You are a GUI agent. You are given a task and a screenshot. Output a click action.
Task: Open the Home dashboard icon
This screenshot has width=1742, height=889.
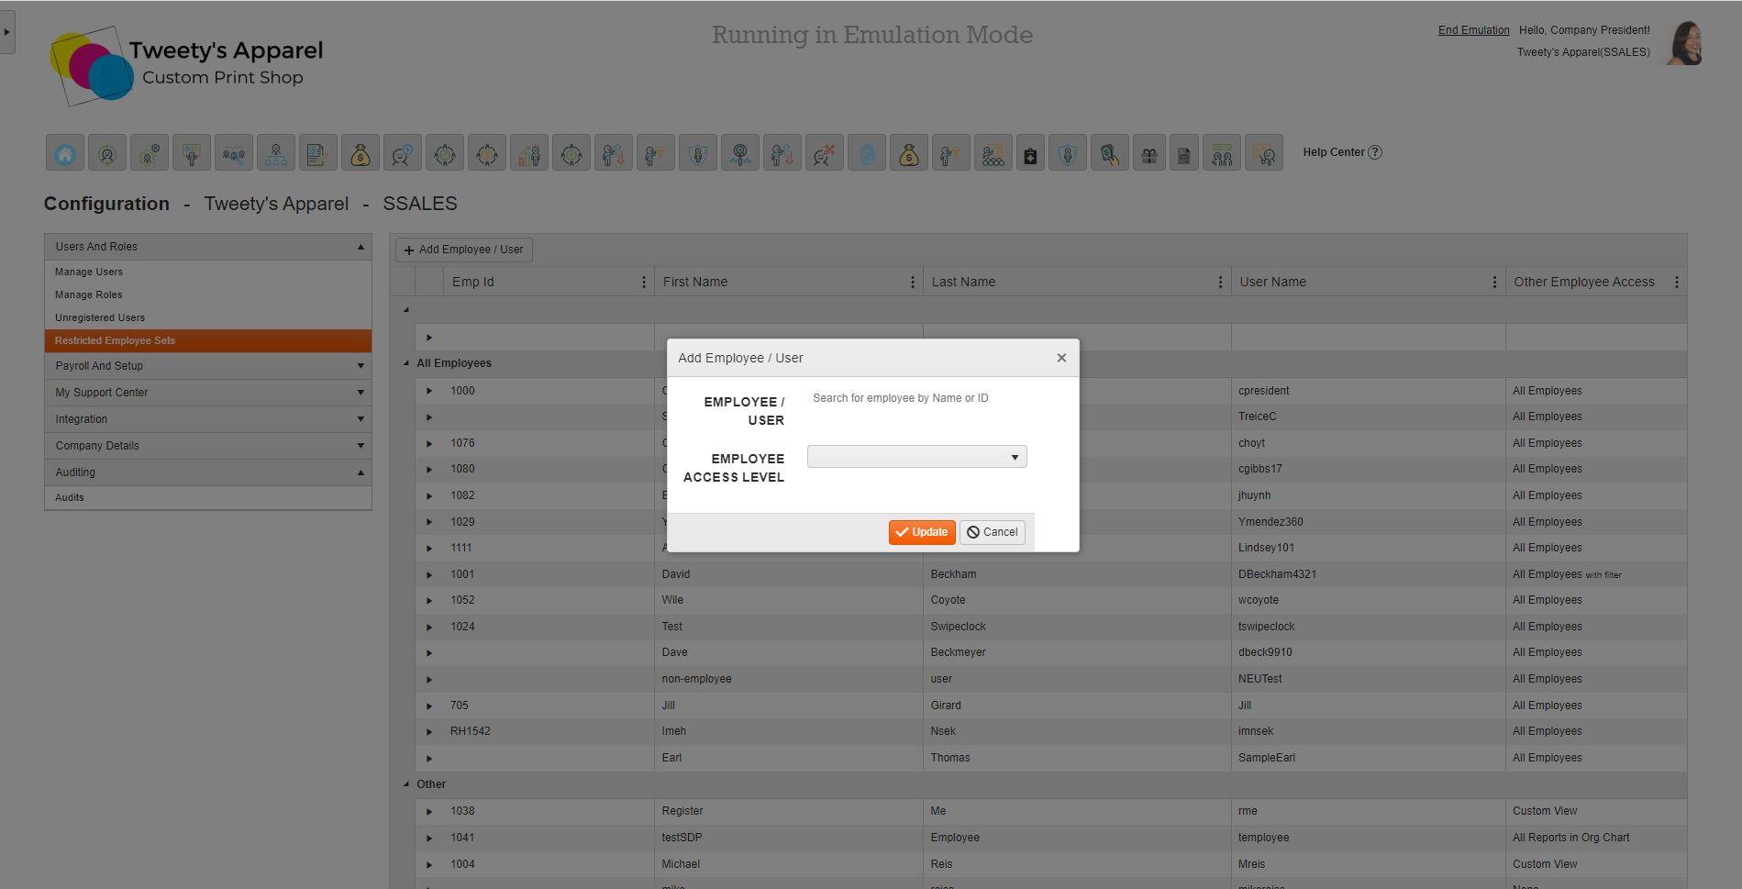[x=65, y=153]
